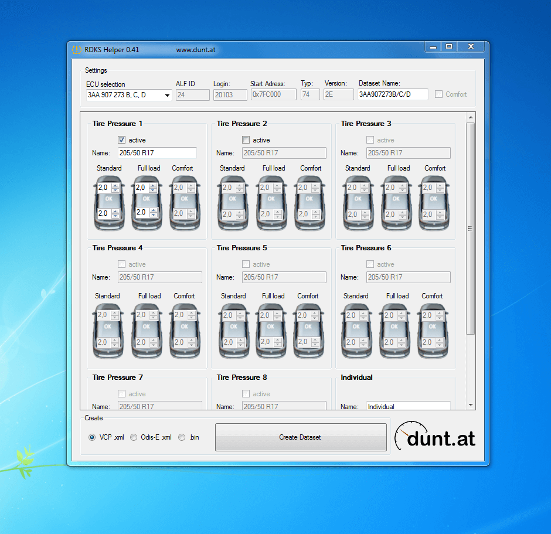This screenshot has width=551, height=534.
Task: Increase Tire Pressure 1 Standard front pressure
Action: [x=115, y=185]
